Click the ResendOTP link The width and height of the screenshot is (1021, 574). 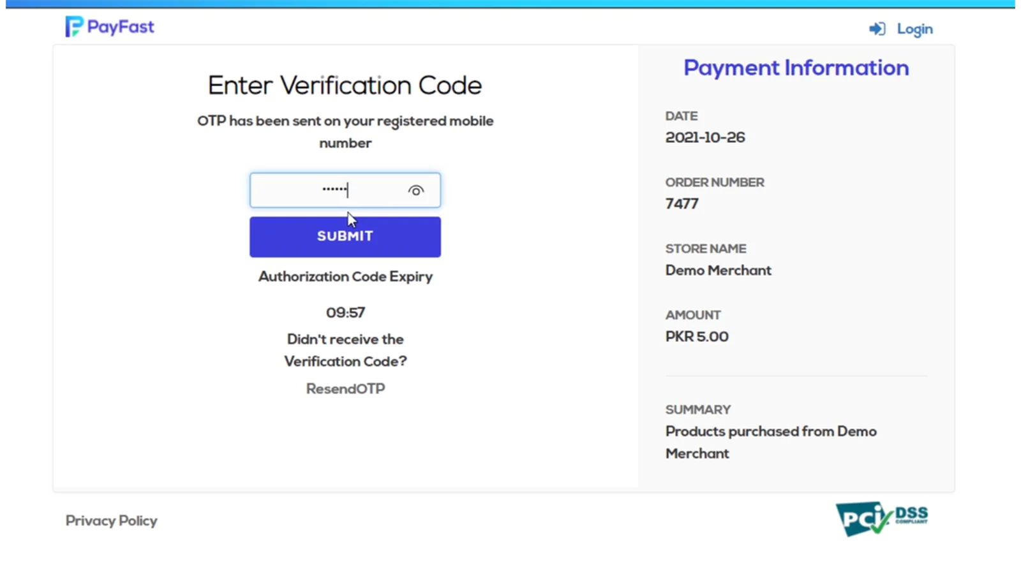(x=345, y=389)
